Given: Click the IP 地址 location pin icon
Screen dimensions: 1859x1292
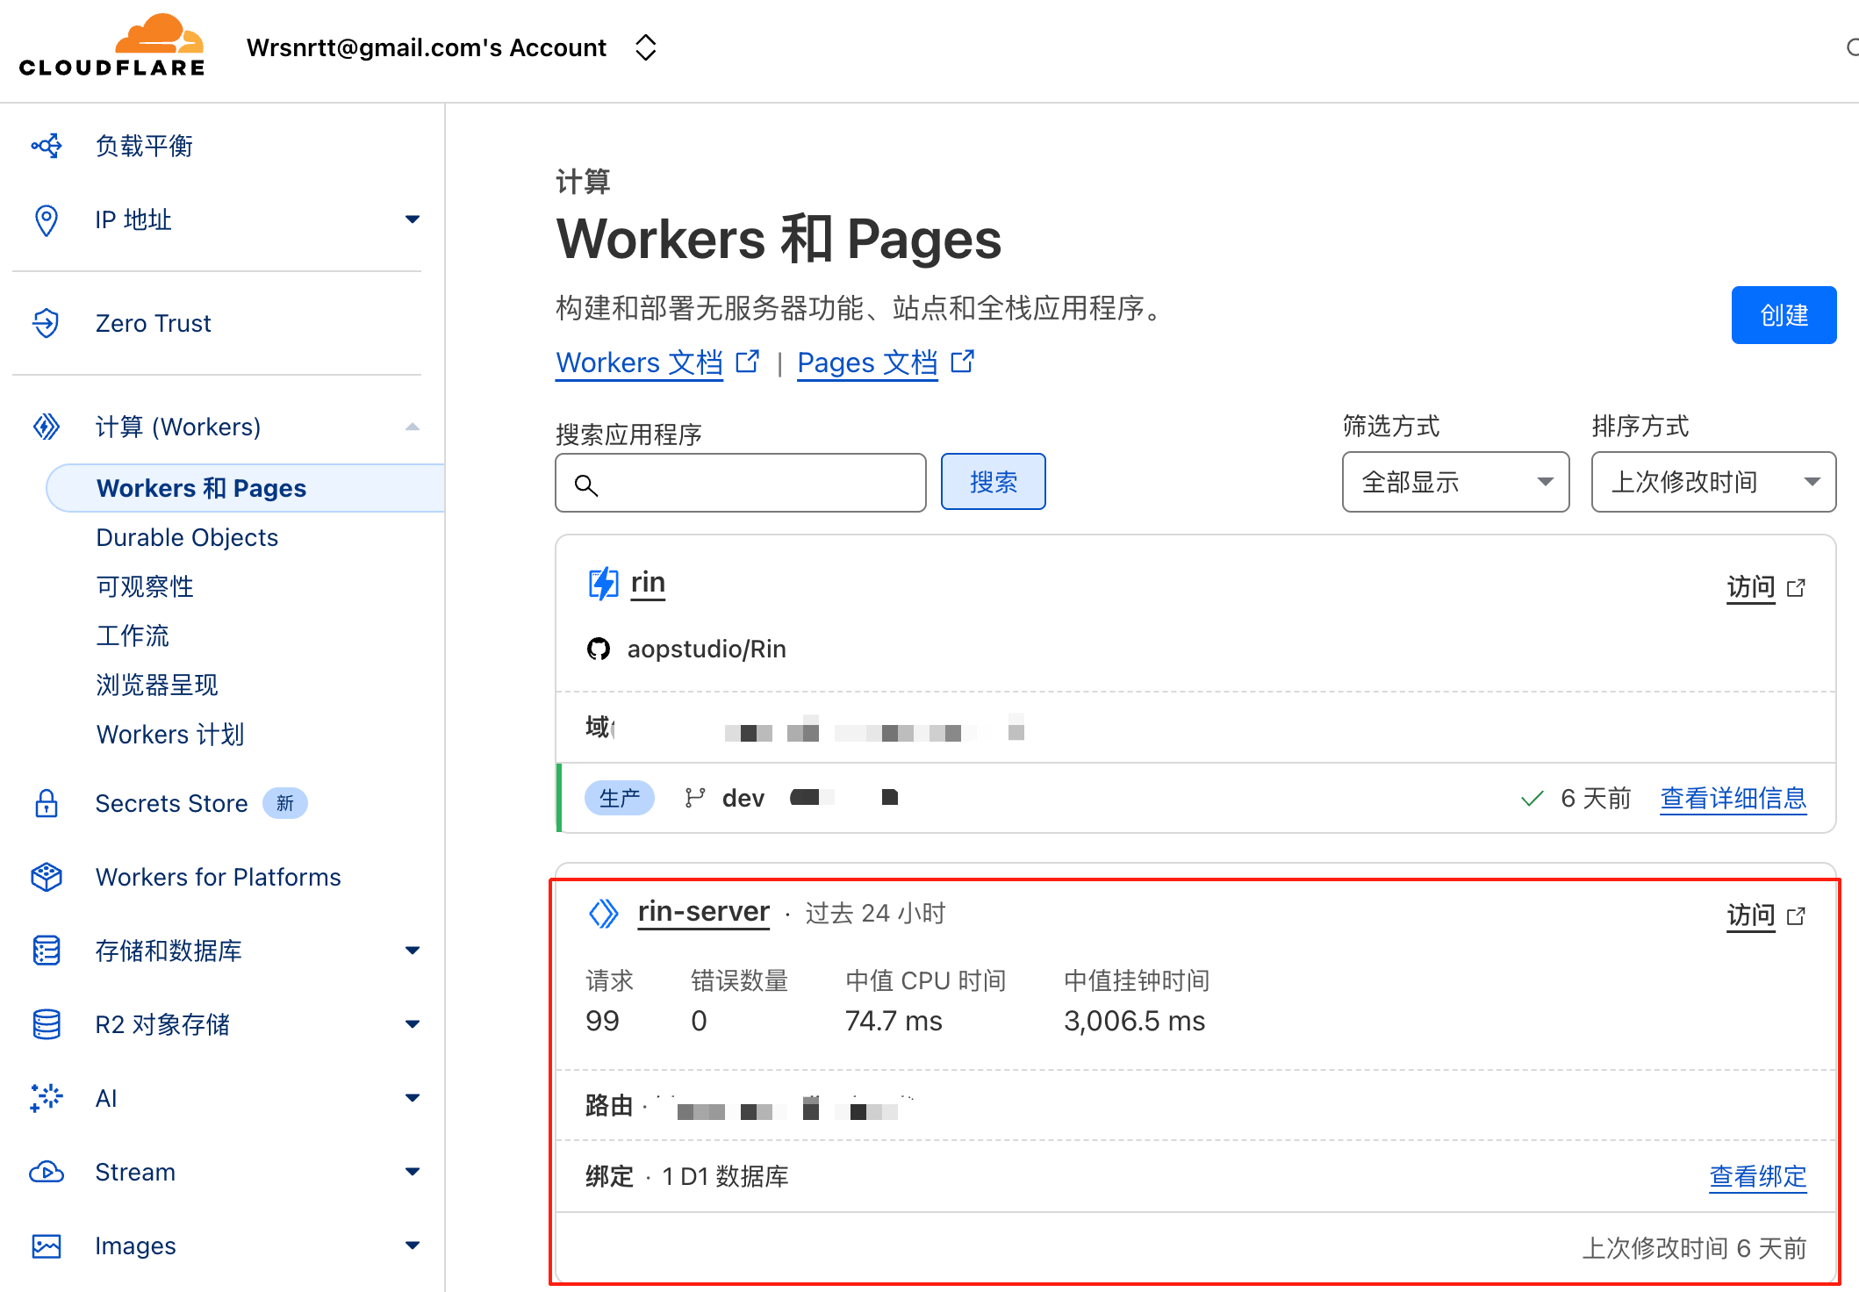Looking at the screenshot, I should (47, 219).
